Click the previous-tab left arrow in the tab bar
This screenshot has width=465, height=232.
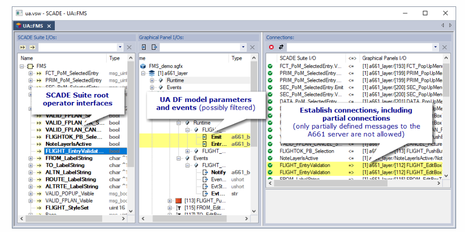click(x=443, y=26)
